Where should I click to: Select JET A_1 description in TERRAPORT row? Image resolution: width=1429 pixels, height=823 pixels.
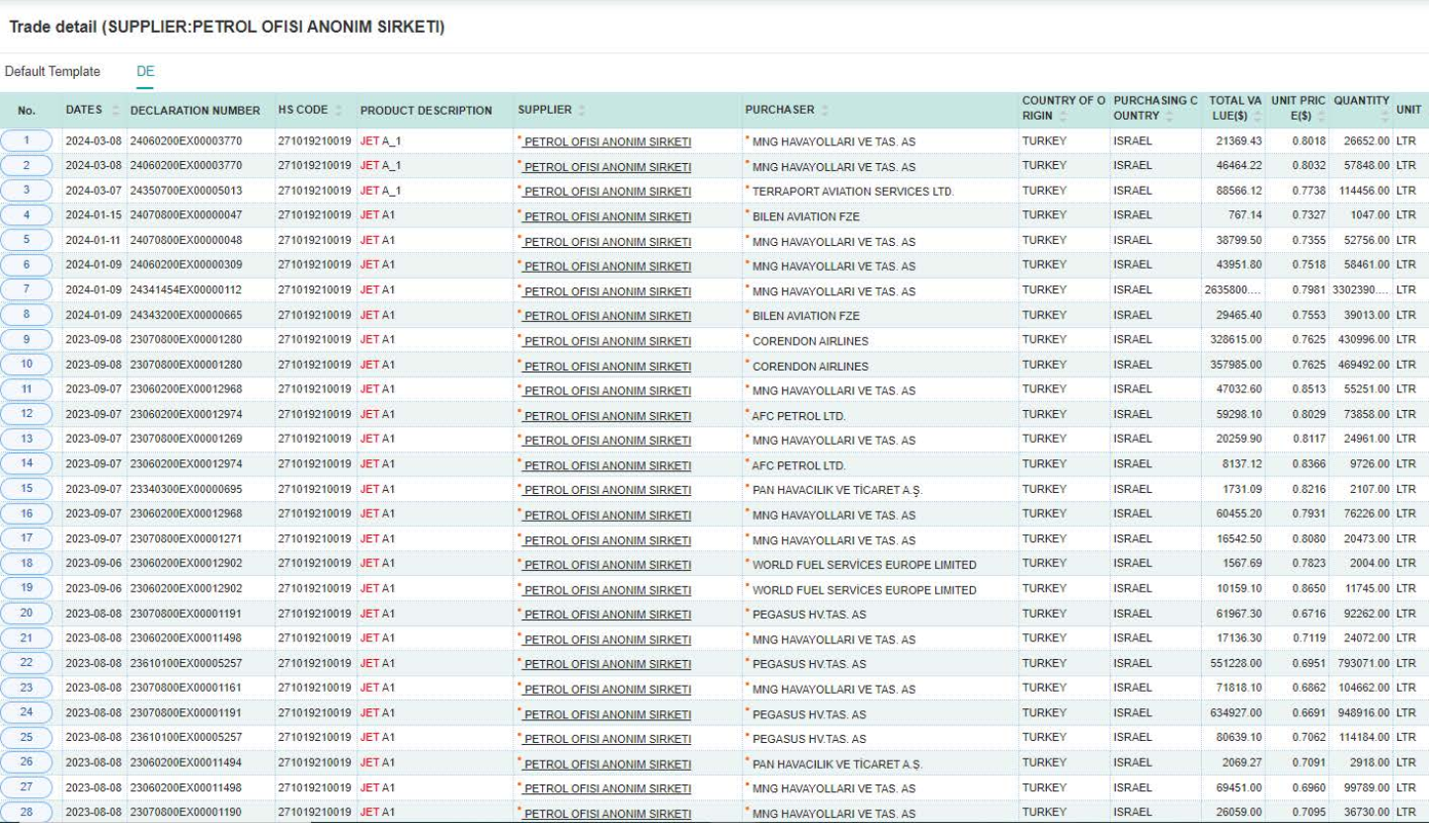point(381,191)
